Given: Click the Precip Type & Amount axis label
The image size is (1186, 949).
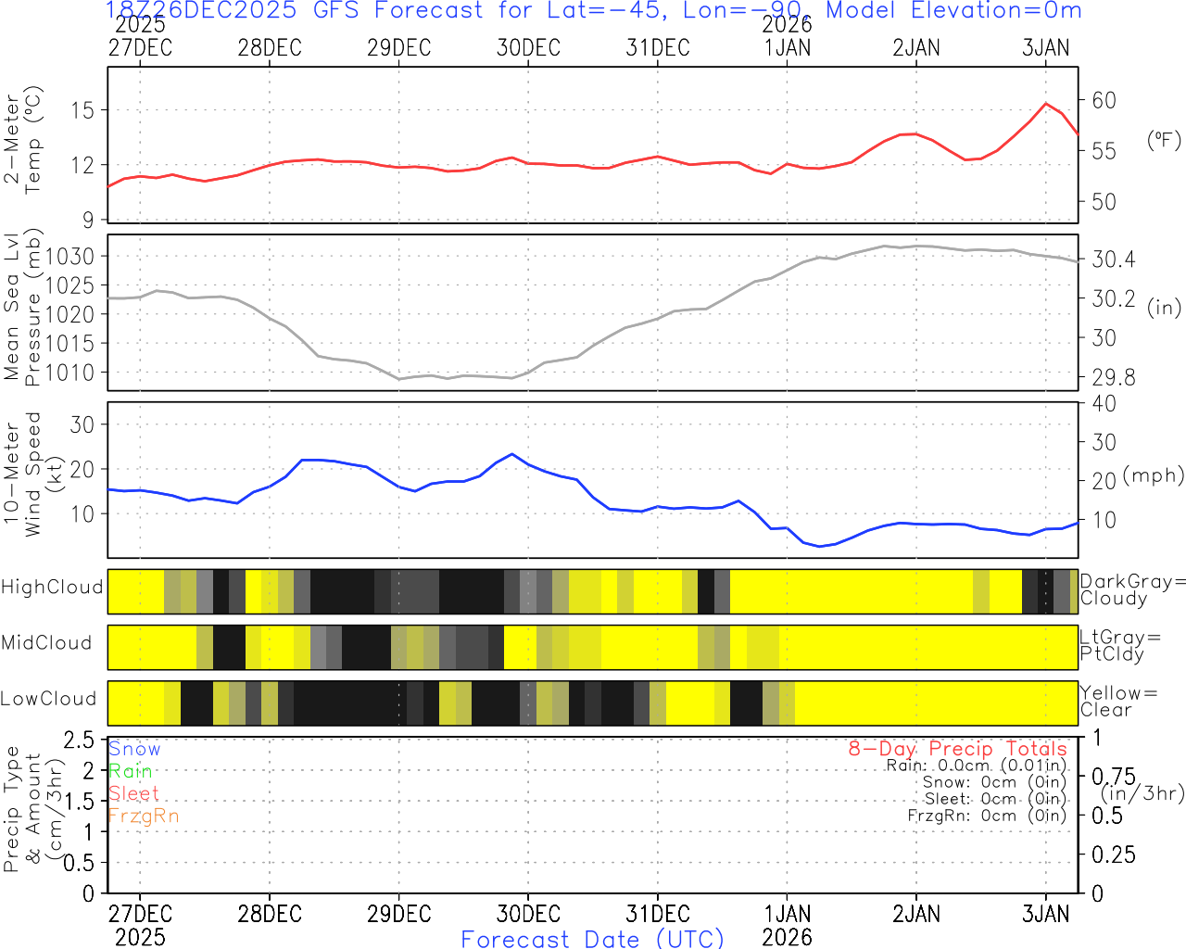Looking at the screenshot, I should click(32, 809).
